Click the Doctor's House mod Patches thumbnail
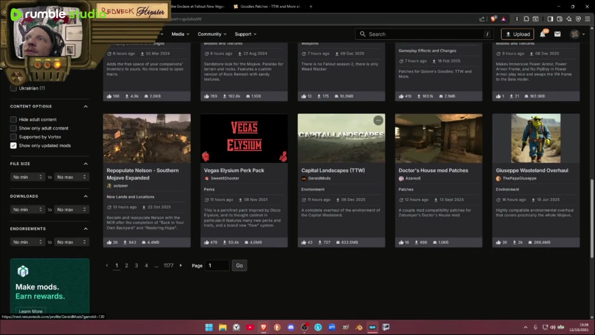 [x=439, y=138]
